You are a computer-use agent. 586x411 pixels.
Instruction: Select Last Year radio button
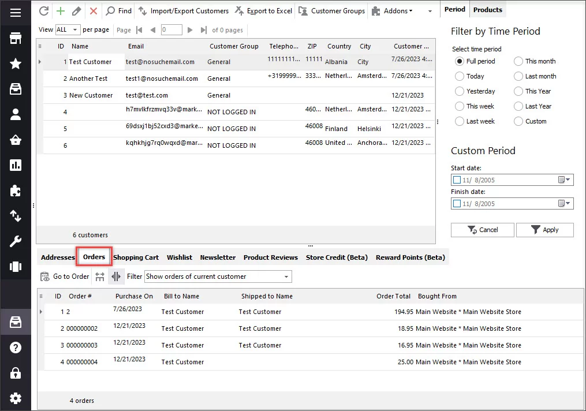[x=518, y=106]
